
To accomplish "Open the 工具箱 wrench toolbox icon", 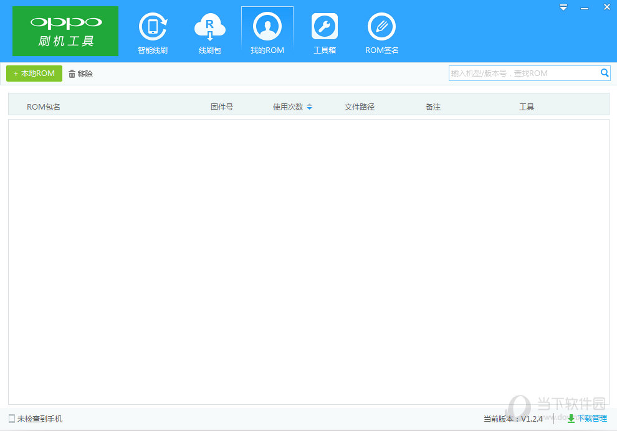I will (x=325, y=26).
